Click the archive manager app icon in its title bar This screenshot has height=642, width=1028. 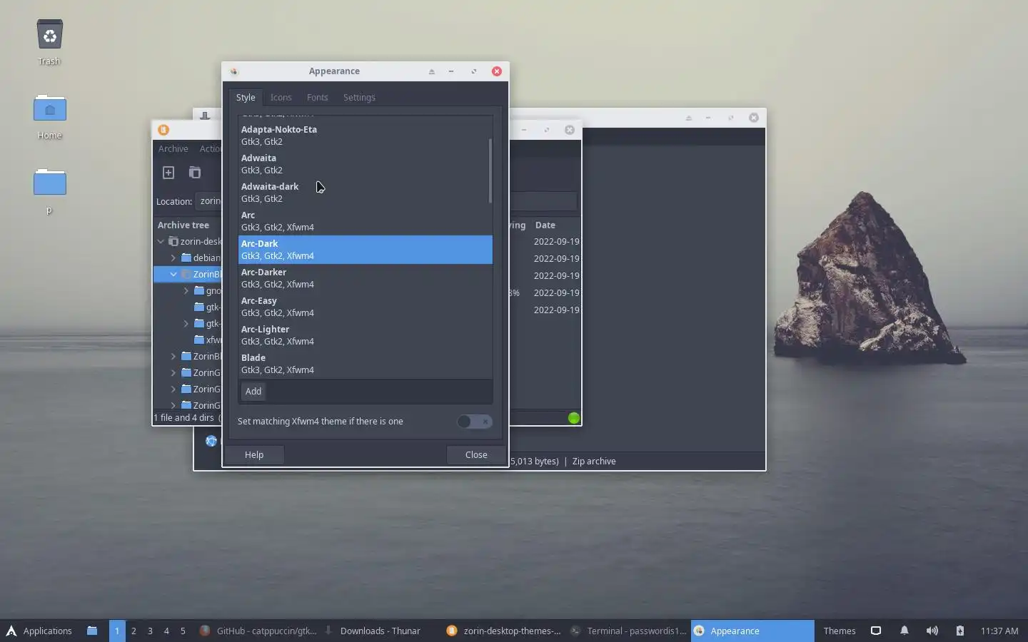tap(163, 130)
